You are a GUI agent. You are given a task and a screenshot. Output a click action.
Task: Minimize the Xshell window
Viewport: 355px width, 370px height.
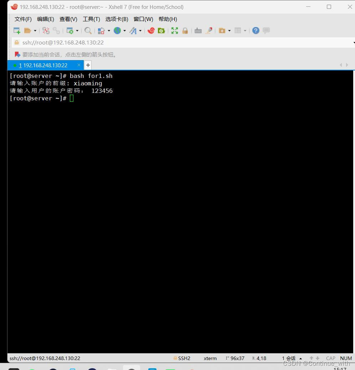coord(308,7)
